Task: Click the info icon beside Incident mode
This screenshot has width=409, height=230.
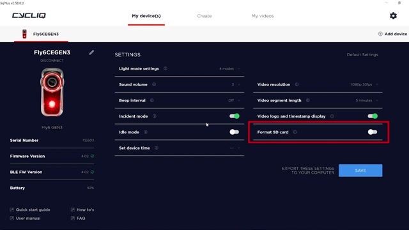Action: click(x=155, y=116)
